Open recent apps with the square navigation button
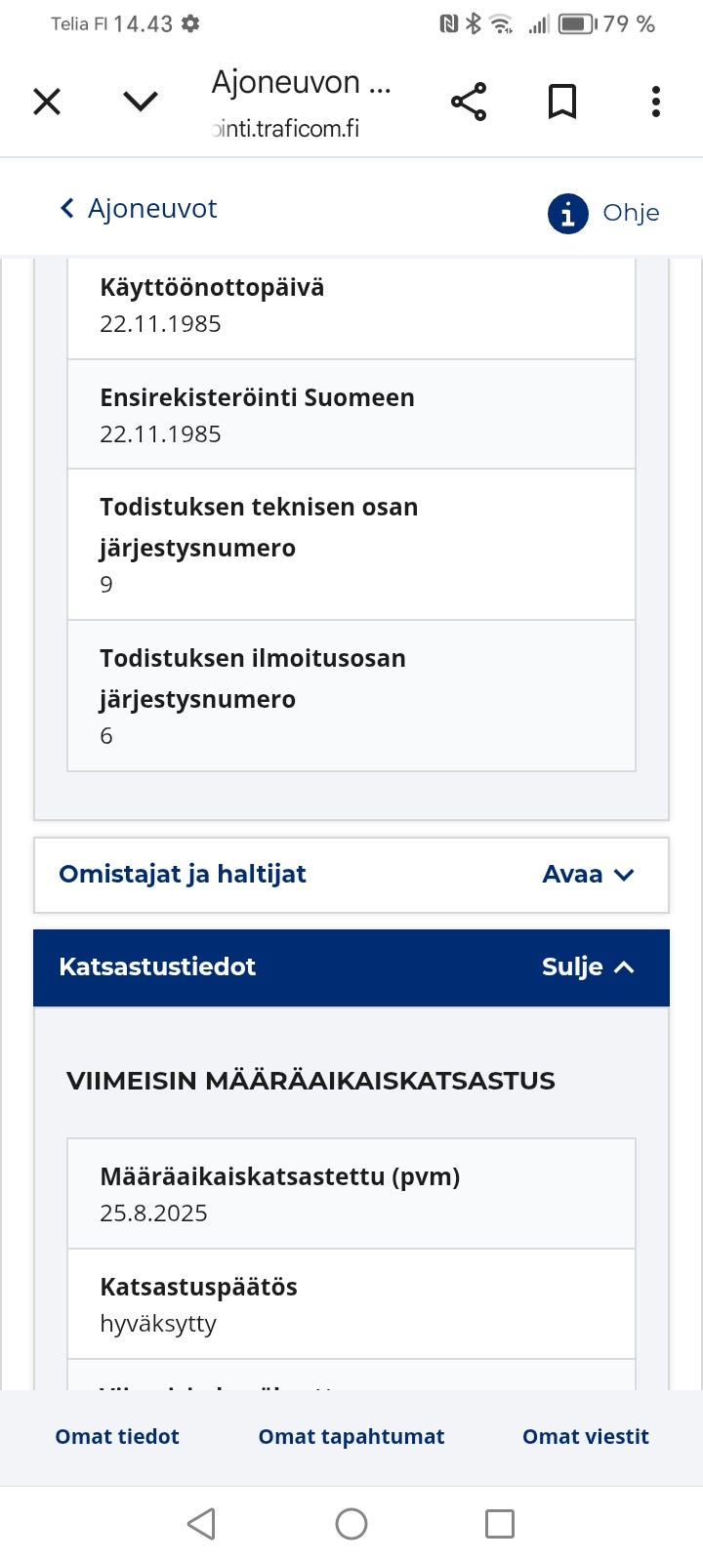Image resolution: width=703 pixels, height=1562 pixels. pyautogui.click(x=500, y=1522)
